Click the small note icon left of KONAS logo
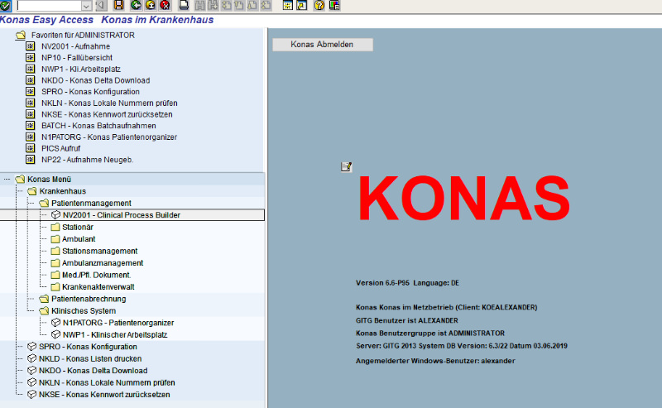 coord(346,167)
